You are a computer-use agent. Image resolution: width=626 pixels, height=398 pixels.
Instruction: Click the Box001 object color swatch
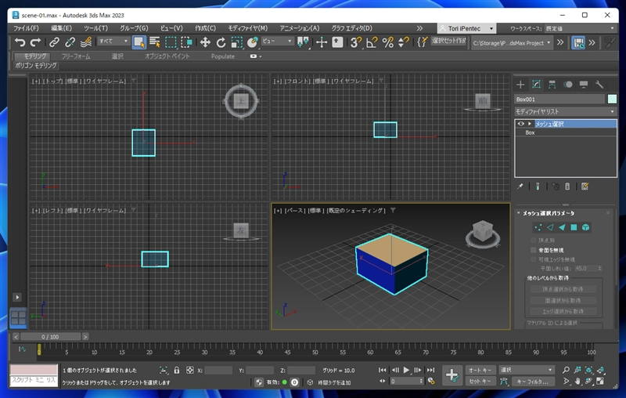click(612, 99)
